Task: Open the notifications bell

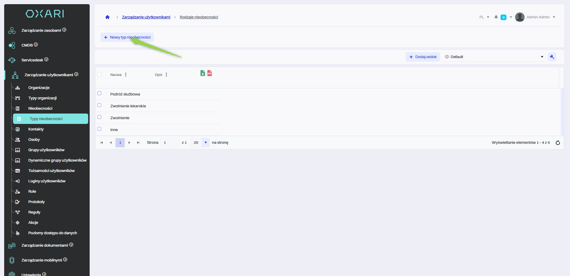Action: click(x=496, y=17)
